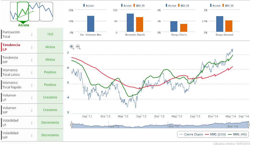Click the 10,0 total score value
Viewport: 254px width, 146px height.
point(50,34)
